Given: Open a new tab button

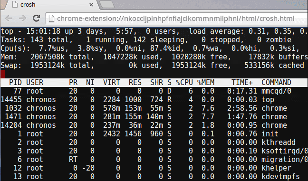Looking at the screenshot, I should (107, 5).
